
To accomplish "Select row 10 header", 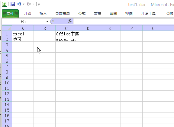I will click(x=7, y=83).
